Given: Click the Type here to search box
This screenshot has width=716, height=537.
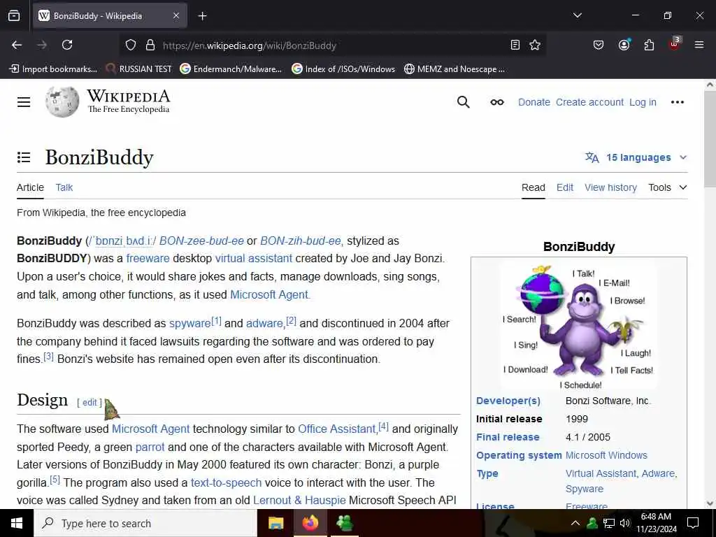Looking at the screenshot, I should (145, 523).
